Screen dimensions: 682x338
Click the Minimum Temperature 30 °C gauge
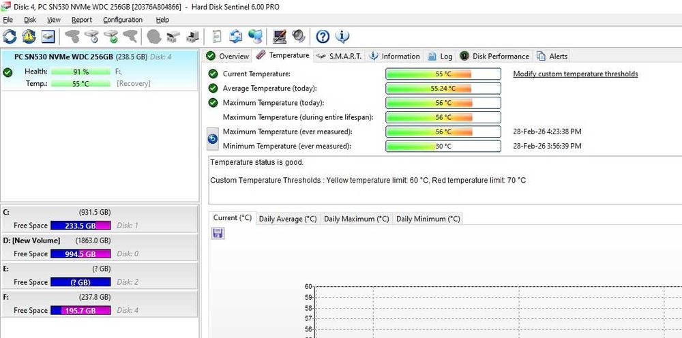pos(443,146)
